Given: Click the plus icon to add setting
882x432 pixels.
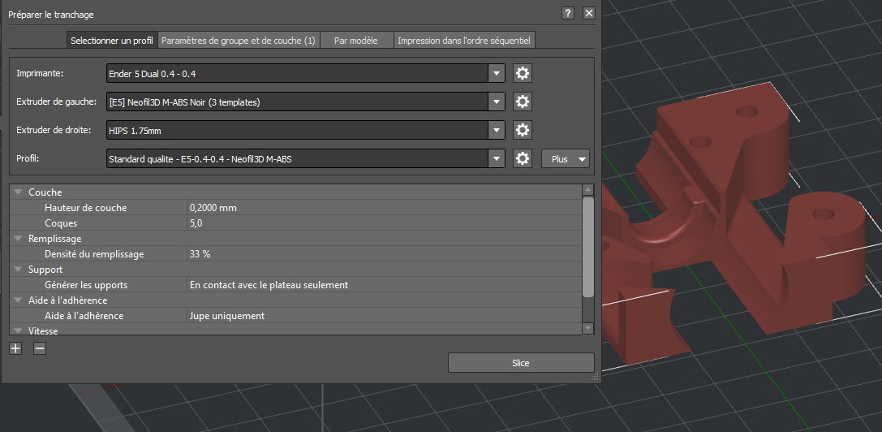Looking at the screenshot, I should (x=15, y=348).
